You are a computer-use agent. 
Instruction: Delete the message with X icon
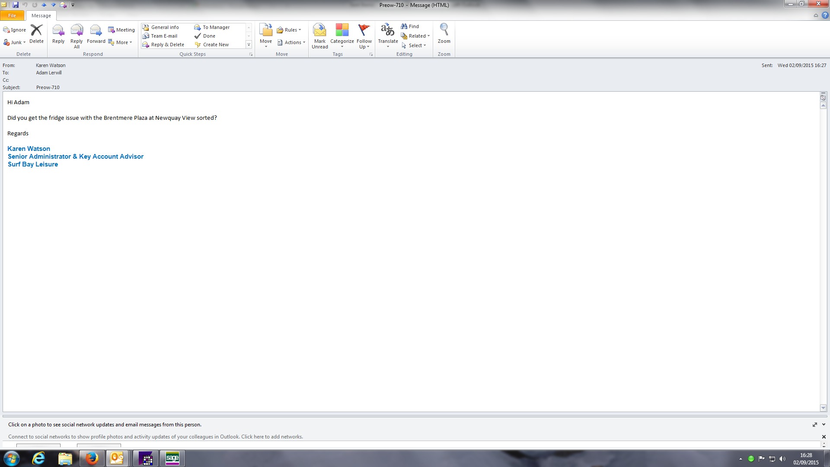coord(36,34)
